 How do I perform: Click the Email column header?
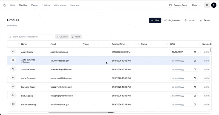53,44
